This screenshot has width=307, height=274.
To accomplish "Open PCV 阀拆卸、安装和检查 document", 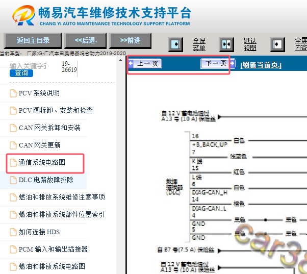I will (x=56, y=110).
